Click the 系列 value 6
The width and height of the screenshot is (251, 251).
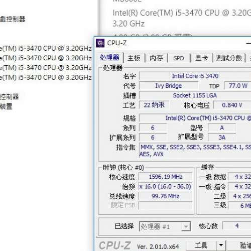coord(153,128)
